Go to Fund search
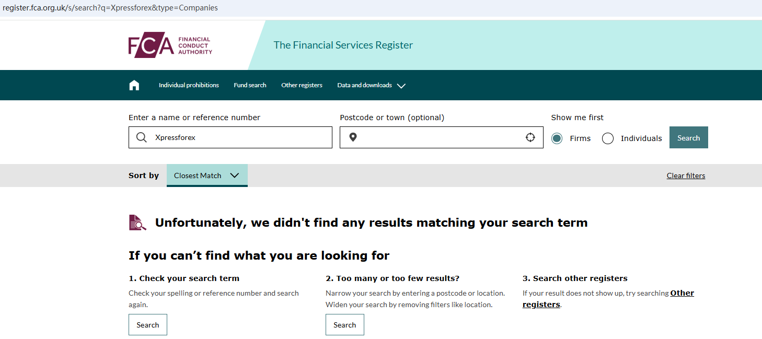The height and width of the screenshot is (339, 762). click(x=250, y=85)
